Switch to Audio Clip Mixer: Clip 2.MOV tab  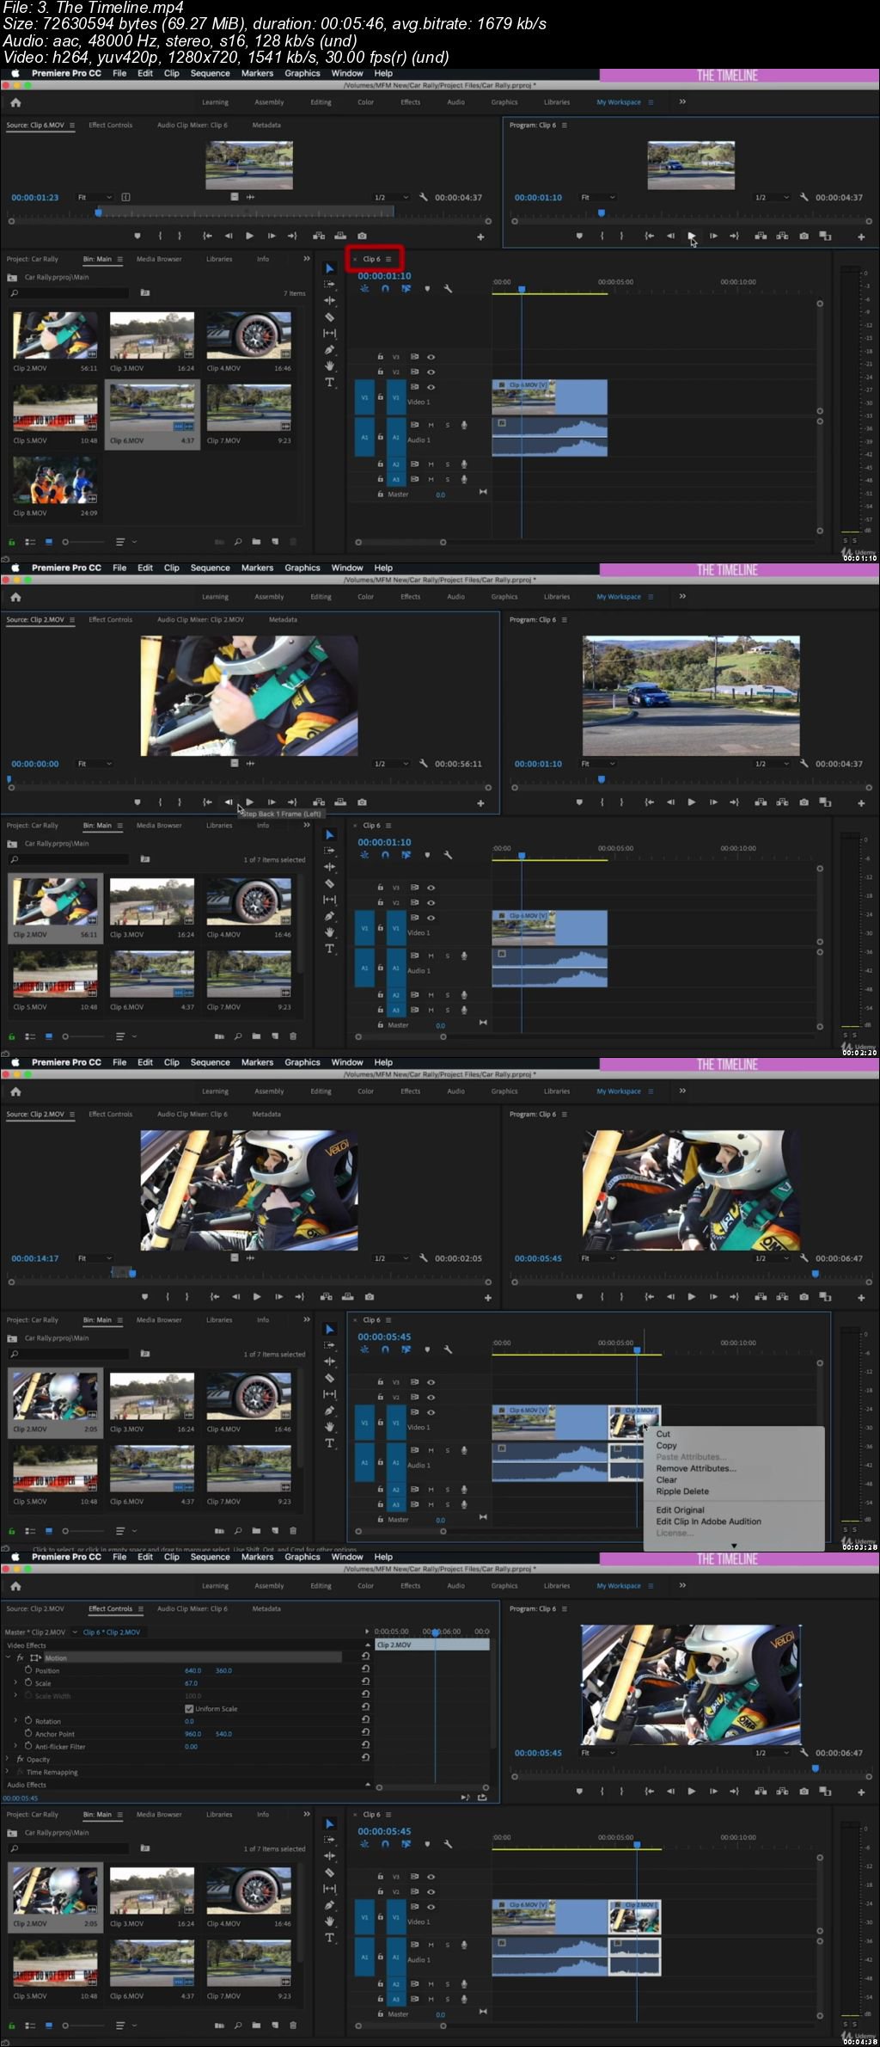pos(200,619)
